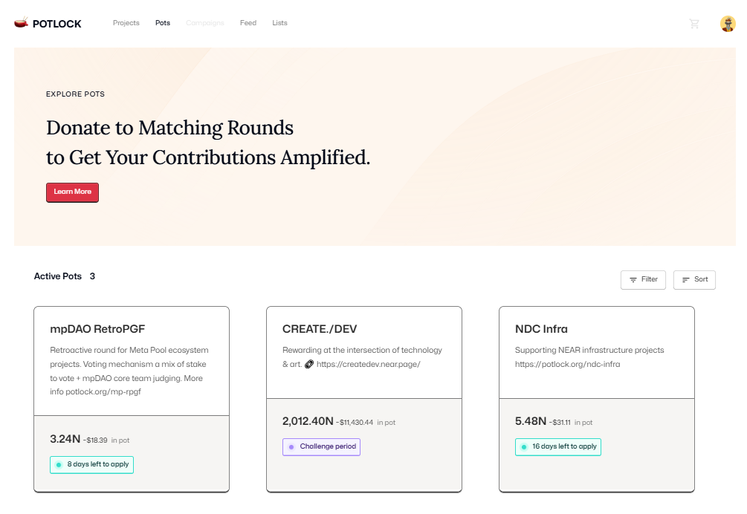
Task: Click the Potlock pot logo icon
Action: (21, 23)
